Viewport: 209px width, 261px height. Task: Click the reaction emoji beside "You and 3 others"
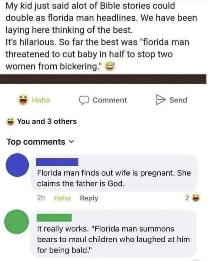click(11, 121)
